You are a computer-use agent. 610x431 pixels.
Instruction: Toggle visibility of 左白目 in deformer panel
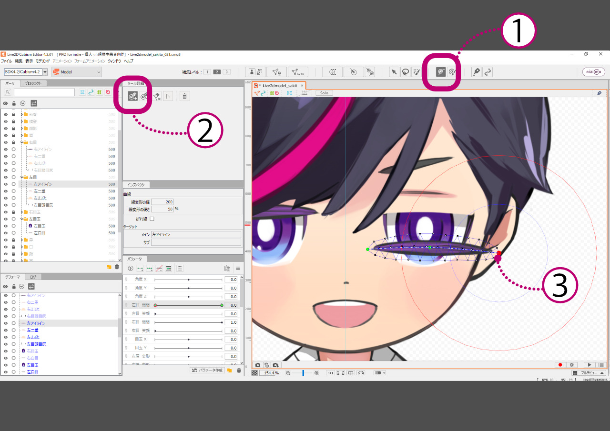coord(5,372)
